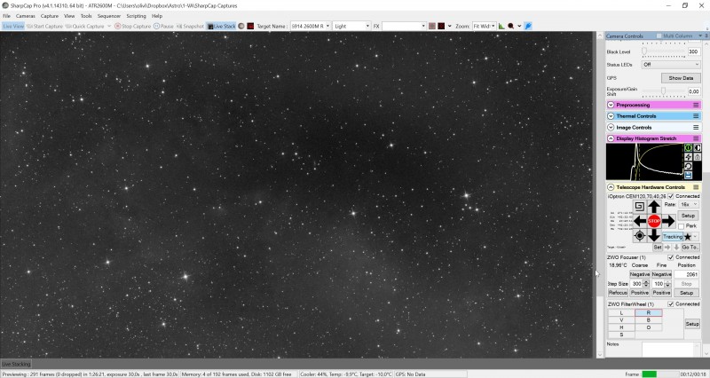Screen dimensions: 710x378
Task: Click the Go To button
Action: (690, 248)
